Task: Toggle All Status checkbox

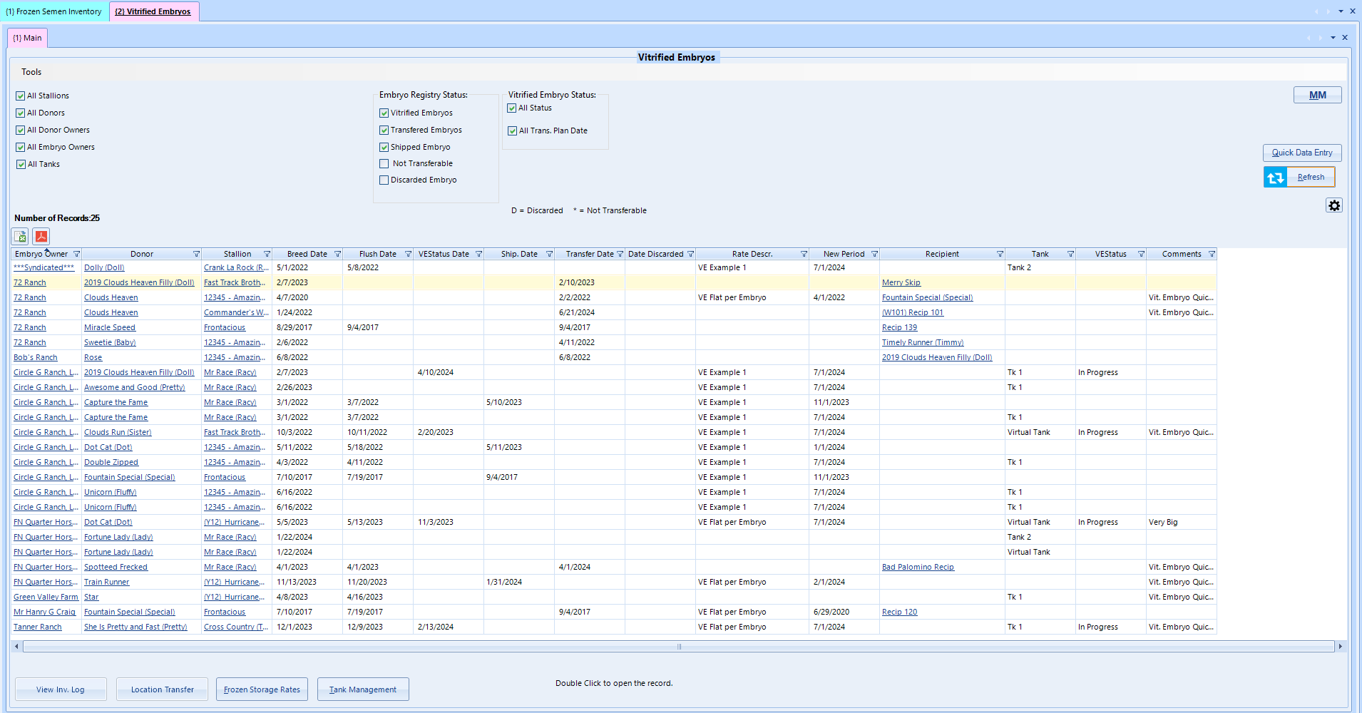Action: point(512,108)
